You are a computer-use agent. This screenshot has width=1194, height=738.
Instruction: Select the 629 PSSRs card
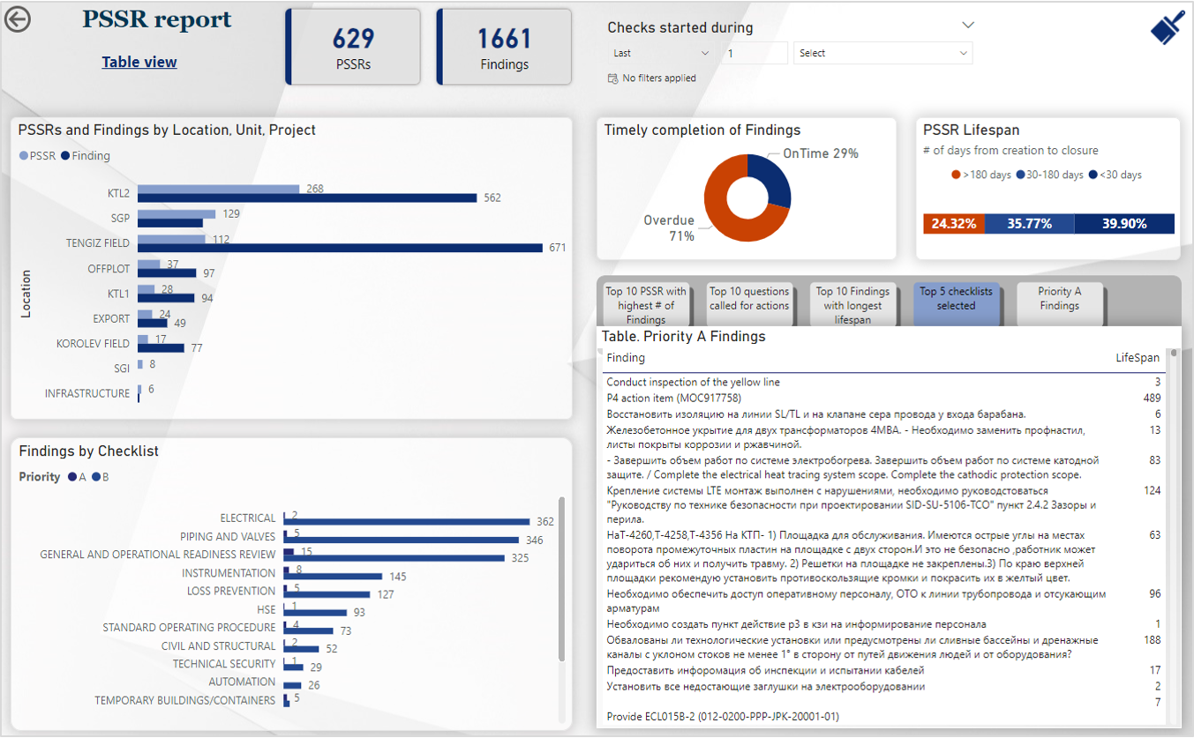[354, 48]
